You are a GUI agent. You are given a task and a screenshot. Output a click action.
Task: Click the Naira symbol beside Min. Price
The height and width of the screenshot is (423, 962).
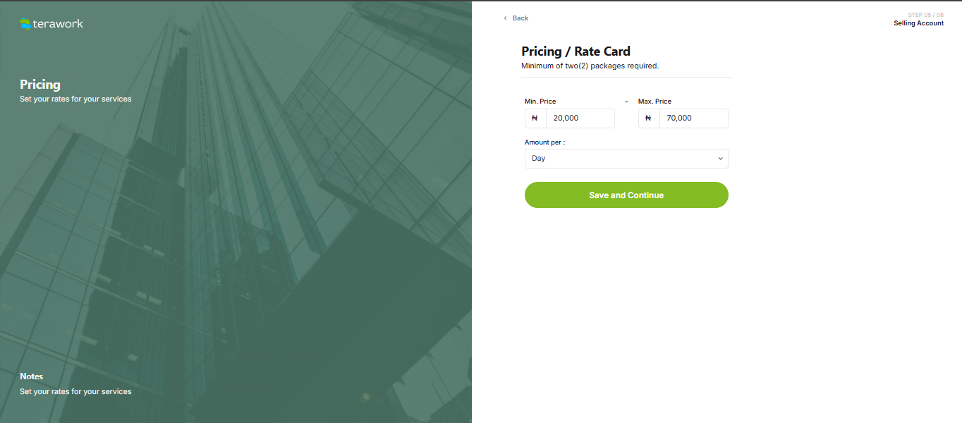tap(535, 118)
